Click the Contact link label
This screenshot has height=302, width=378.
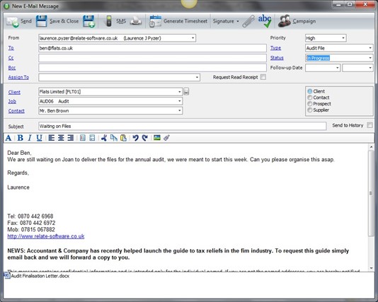[16, 111]
